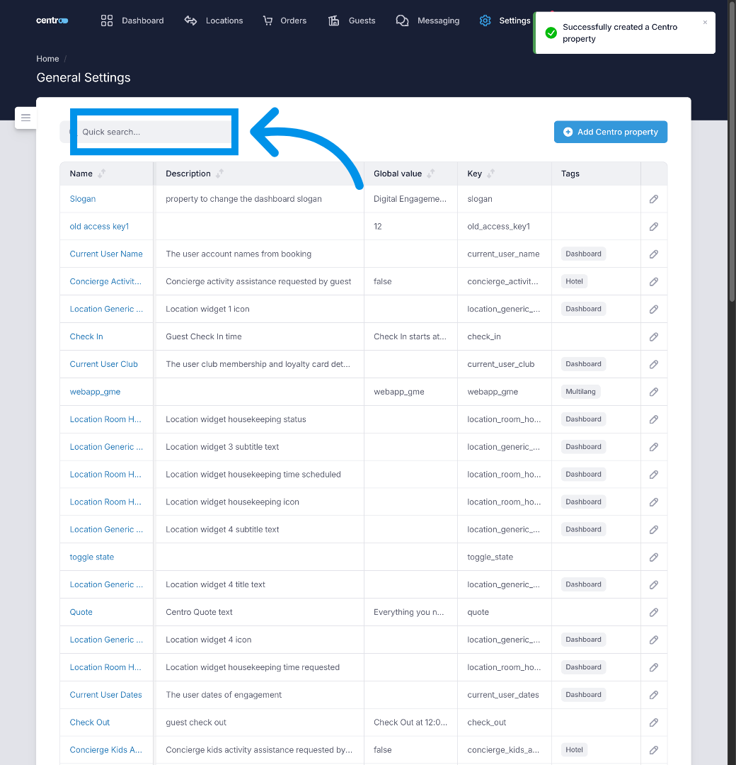Click the Quick search field

click(x=154, y=132)
